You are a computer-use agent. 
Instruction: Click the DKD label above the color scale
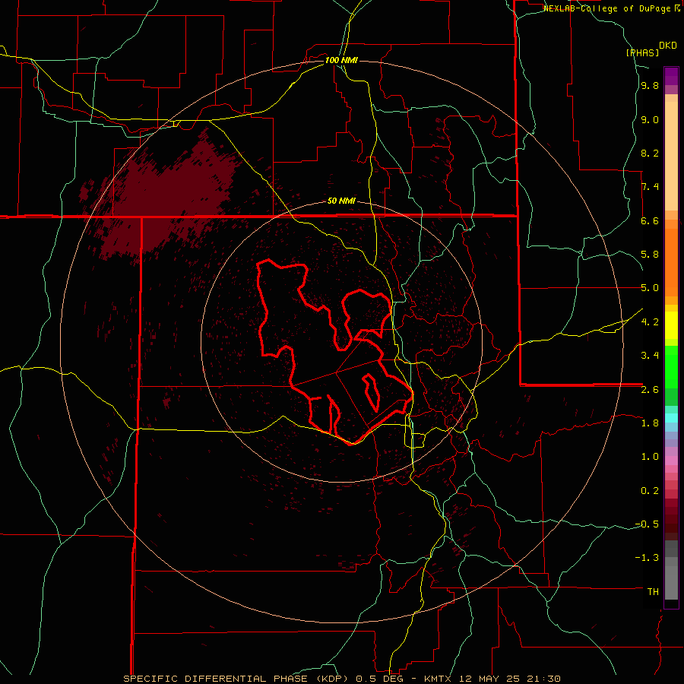(668, 46)
